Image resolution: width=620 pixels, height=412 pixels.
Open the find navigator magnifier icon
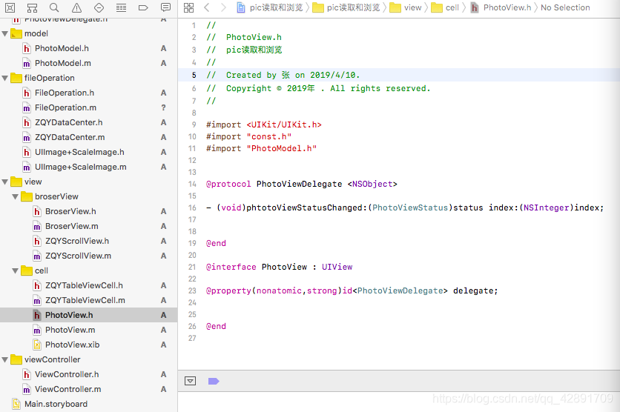click(x=54, y=7)
